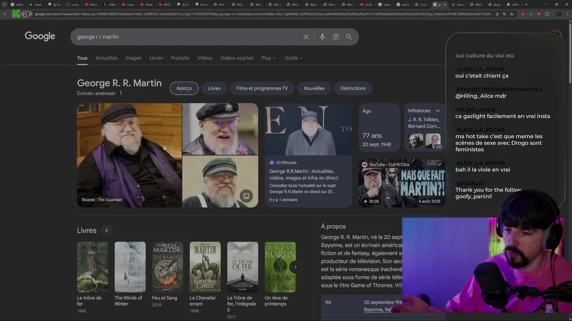Expand the Livres section arrow
Screen dimensions: 572x321
pyautogui.click(x=106, y=230)
